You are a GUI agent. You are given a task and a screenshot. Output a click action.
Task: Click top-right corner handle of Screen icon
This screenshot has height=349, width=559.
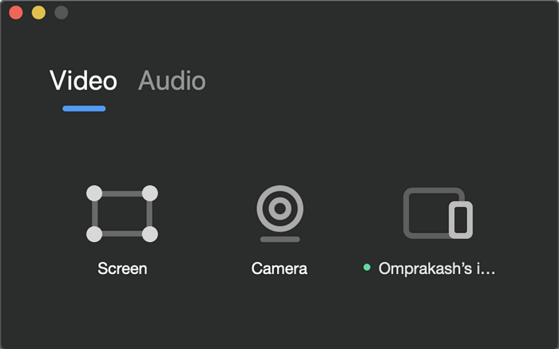(149, 193)
